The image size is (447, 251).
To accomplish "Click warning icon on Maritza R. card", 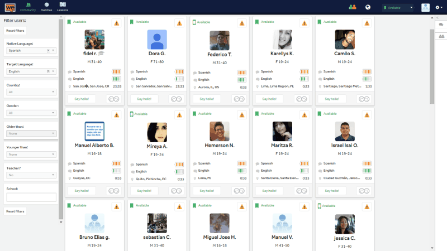I will point(305,115).
